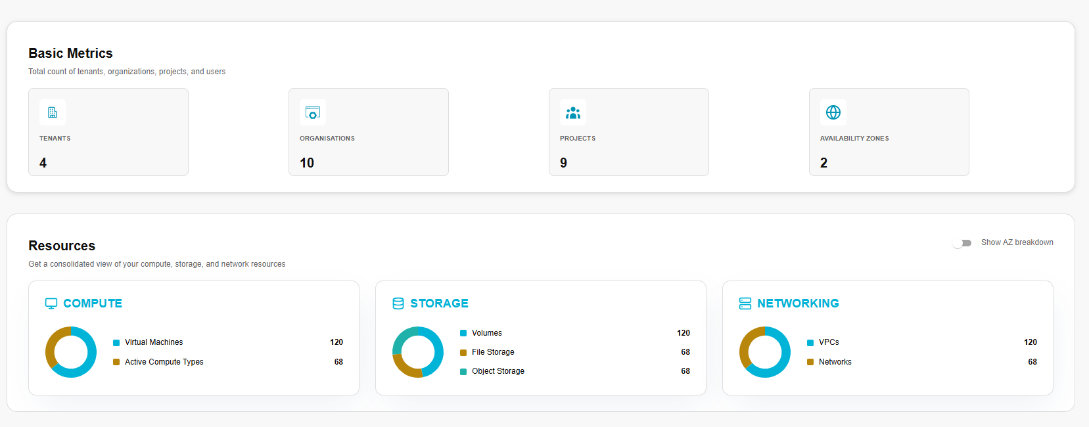Viewport: 1089px width, 427px height.
Task: Click the Tenants building icon
Action: click(53, 112)
